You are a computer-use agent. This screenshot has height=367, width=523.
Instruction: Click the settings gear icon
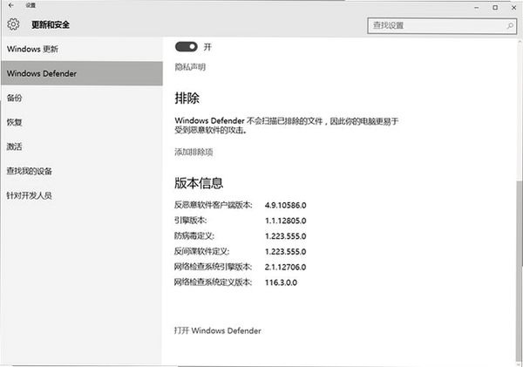click(13, 24)
